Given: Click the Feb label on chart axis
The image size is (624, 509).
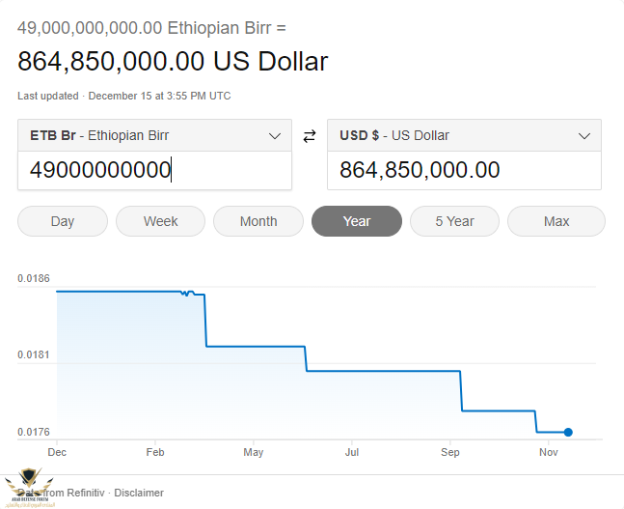Looking at the screenshot, I should pos(155,452).
